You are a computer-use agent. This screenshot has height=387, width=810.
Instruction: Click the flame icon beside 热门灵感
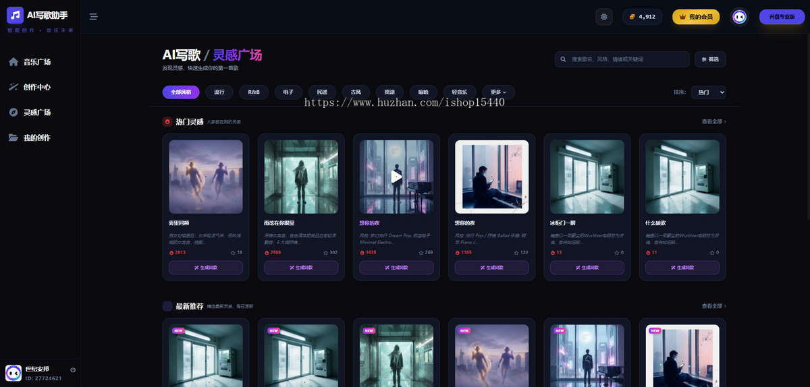pyautogui.click(x=167, y=122)
